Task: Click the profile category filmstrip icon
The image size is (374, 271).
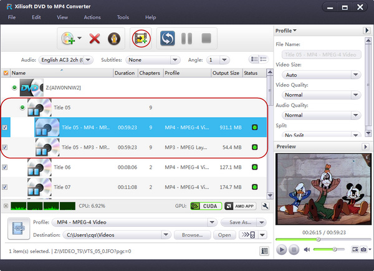Action: point(19,229)
